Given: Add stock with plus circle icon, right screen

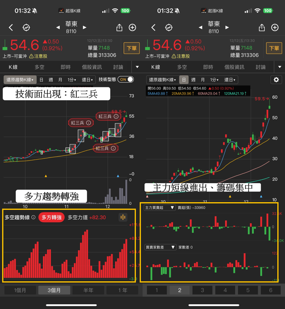Looking at the screenshot, I should point(275,27).
